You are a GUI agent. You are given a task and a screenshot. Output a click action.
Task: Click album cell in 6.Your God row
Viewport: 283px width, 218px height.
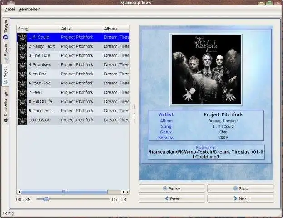[x=116, y=83]
